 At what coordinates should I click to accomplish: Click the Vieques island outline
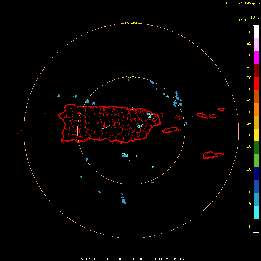pyautogui.click(x=171, y=130)
